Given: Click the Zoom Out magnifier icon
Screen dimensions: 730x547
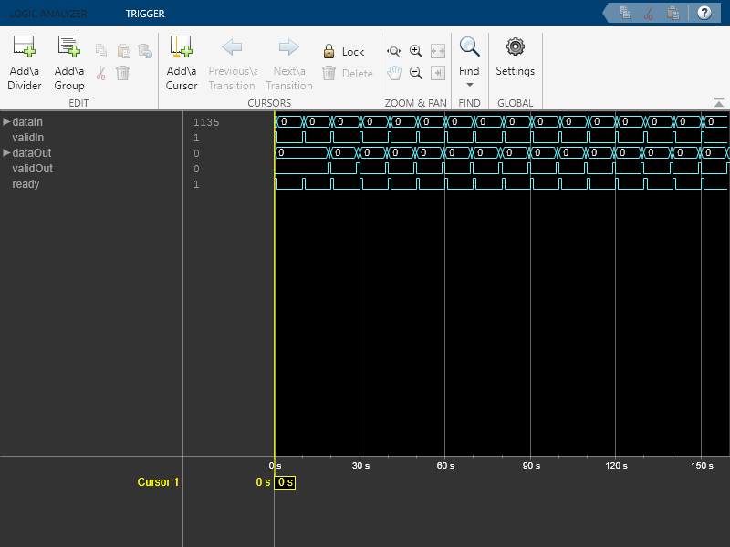Looking at the screenshot, I should [416, 74].
